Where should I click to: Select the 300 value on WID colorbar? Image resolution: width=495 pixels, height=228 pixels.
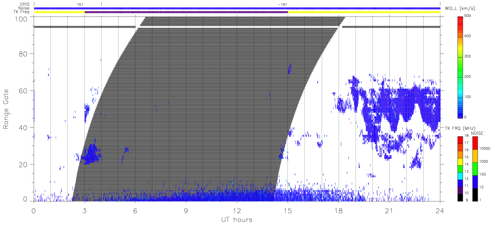[468, 56]
